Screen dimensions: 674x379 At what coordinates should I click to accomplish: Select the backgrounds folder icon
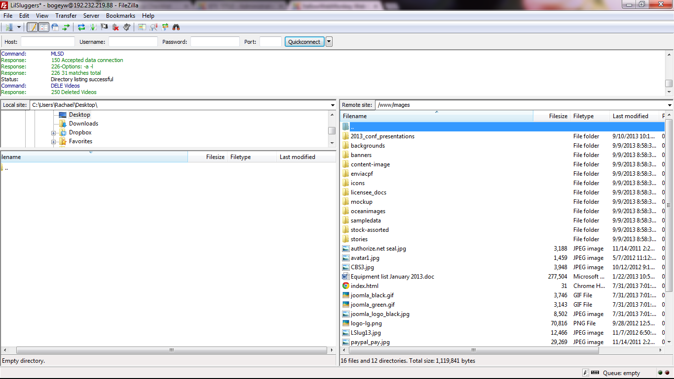pos(346,146)
